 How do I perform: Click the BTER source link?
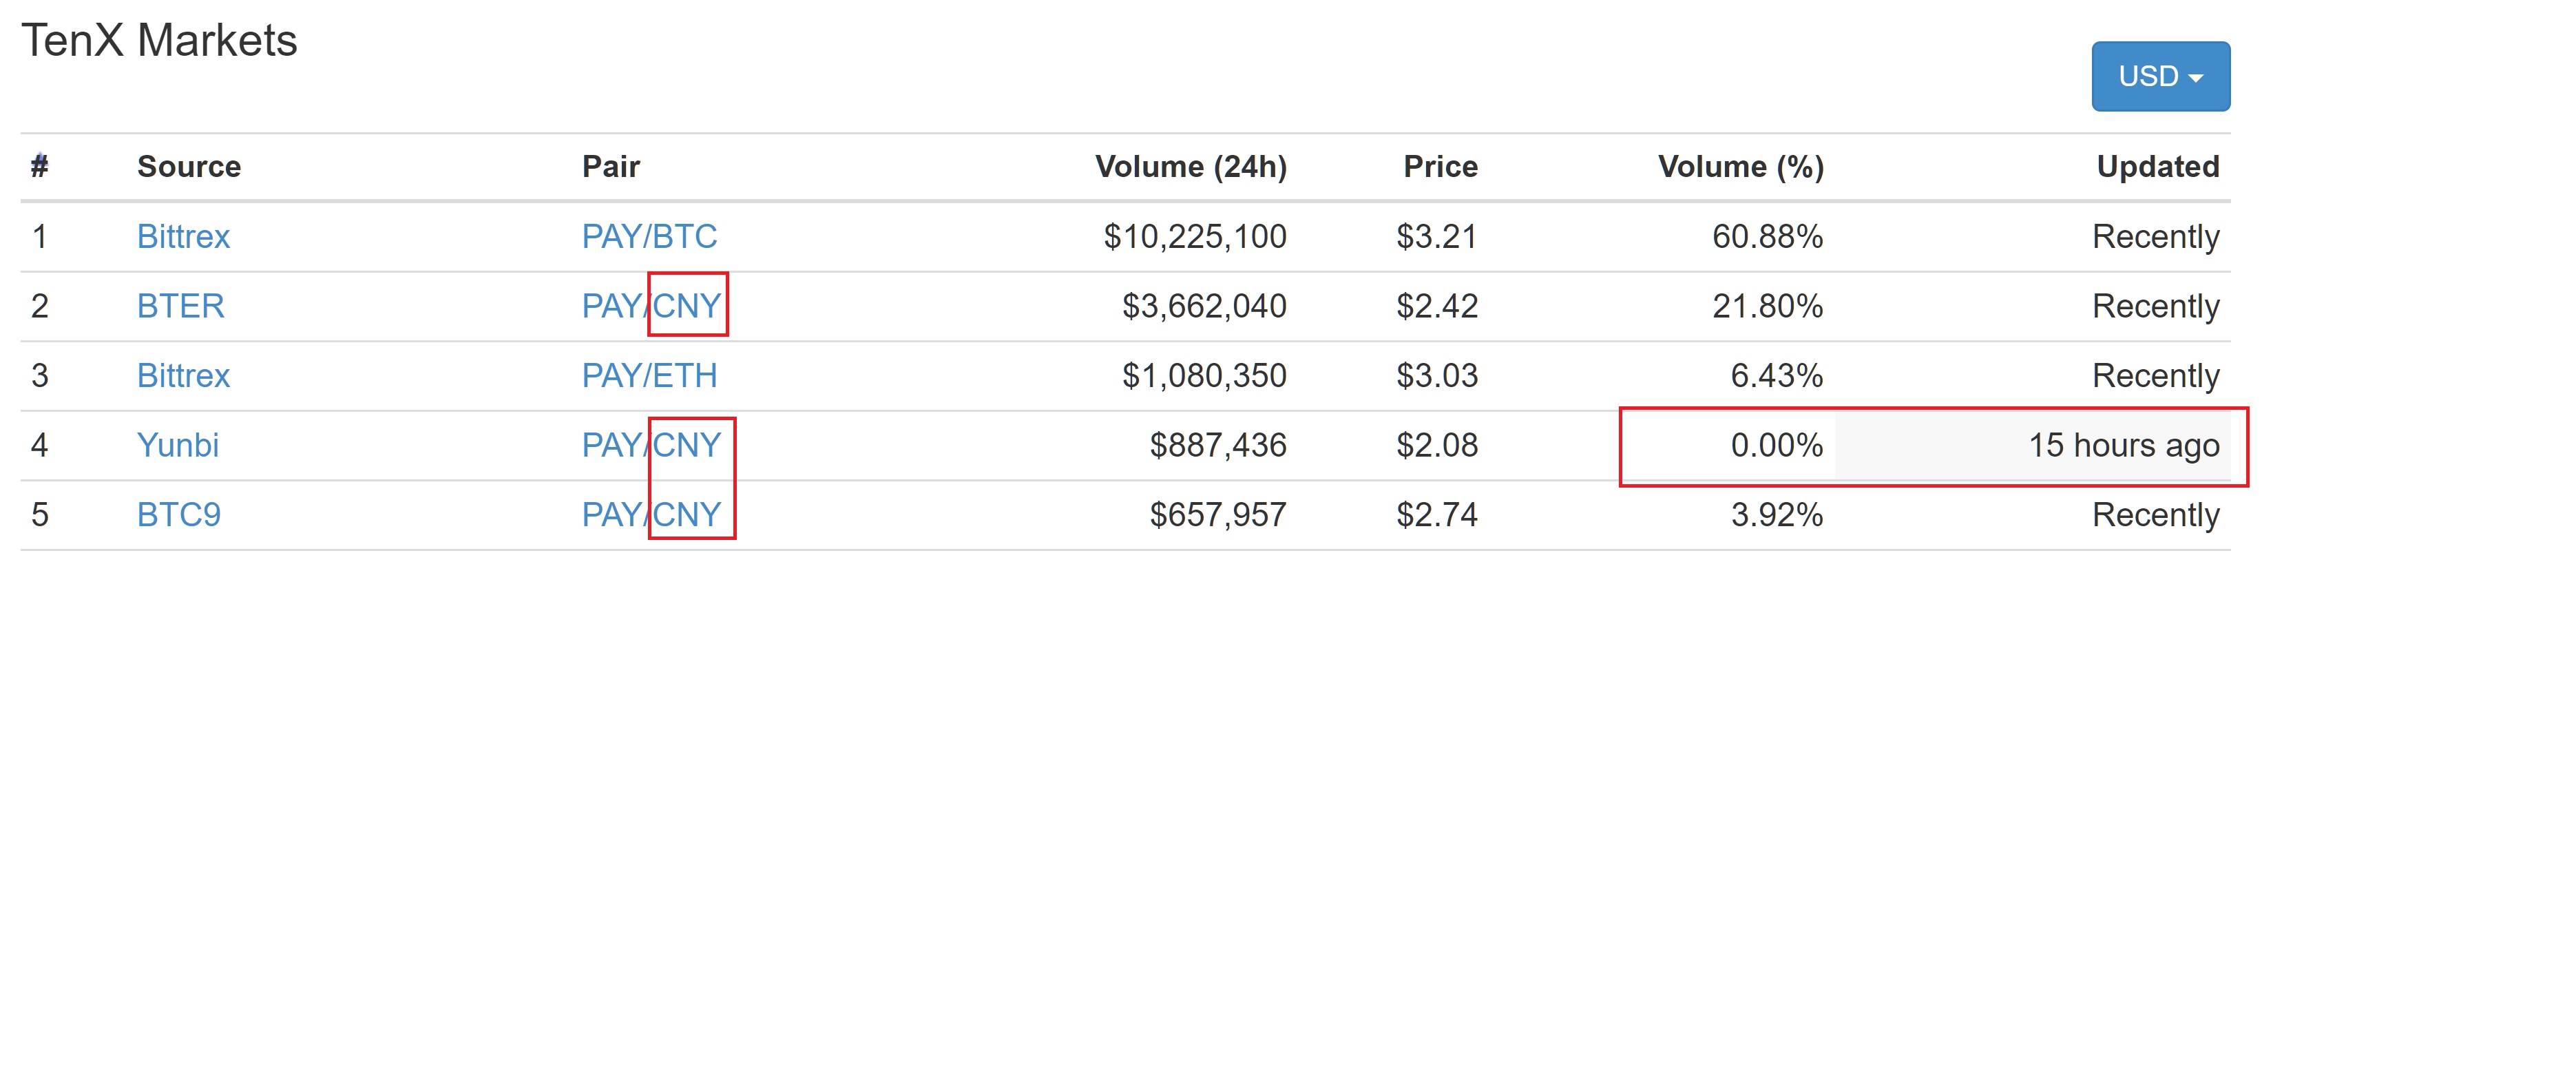(x=180, y=306)
